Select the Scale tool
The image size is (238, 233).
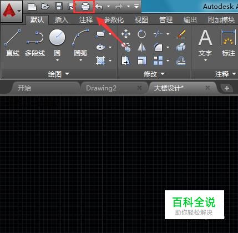142,60
